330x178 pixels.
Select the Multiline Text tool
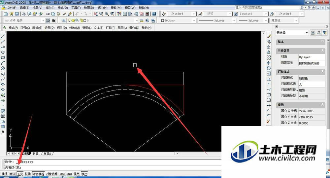pos(3,132)
